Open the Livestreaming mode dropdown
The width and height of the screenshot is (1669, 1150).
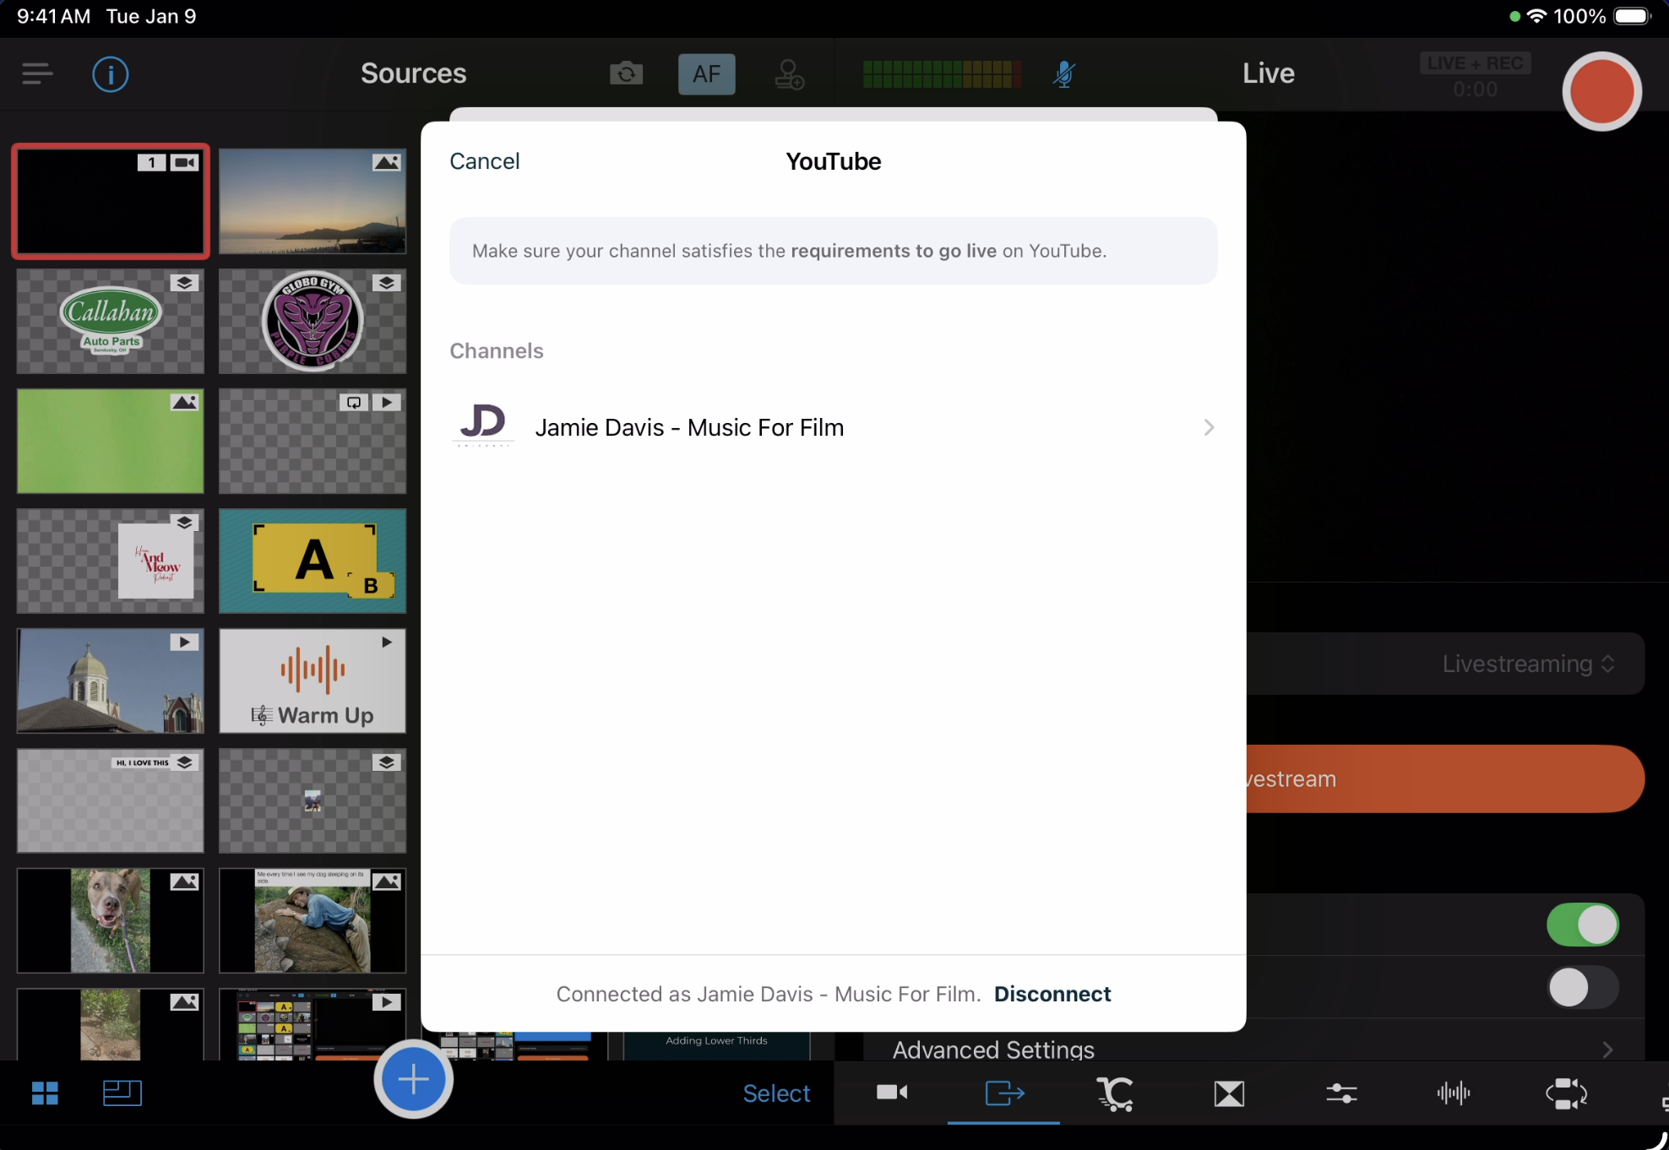pyautogui.click(x=1527, y=664)
